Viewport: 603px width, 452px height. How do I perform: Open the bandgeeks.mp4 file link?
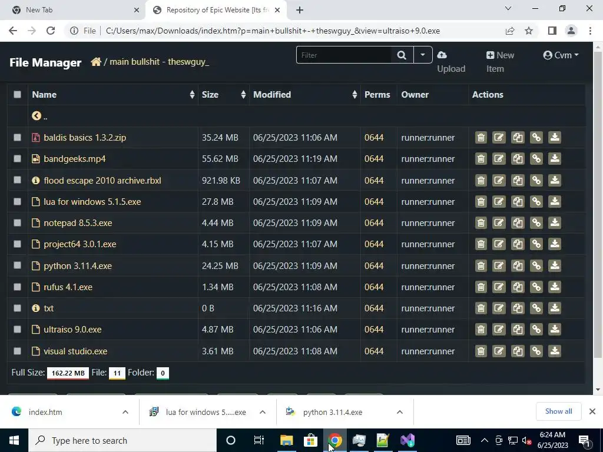click(75, 159)
